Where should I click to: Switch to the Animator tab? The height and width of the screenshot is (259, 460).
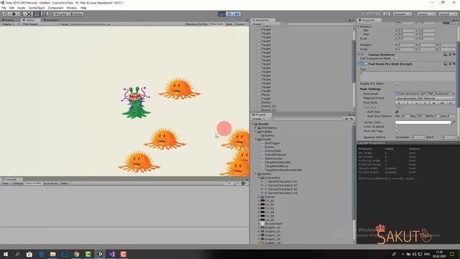(51, 20)
